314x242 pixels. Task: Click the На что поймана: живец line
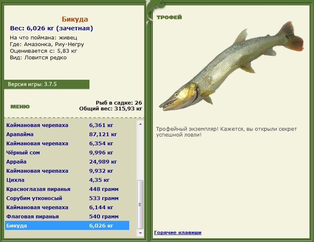pyautogui.click(x=43, y=38)
